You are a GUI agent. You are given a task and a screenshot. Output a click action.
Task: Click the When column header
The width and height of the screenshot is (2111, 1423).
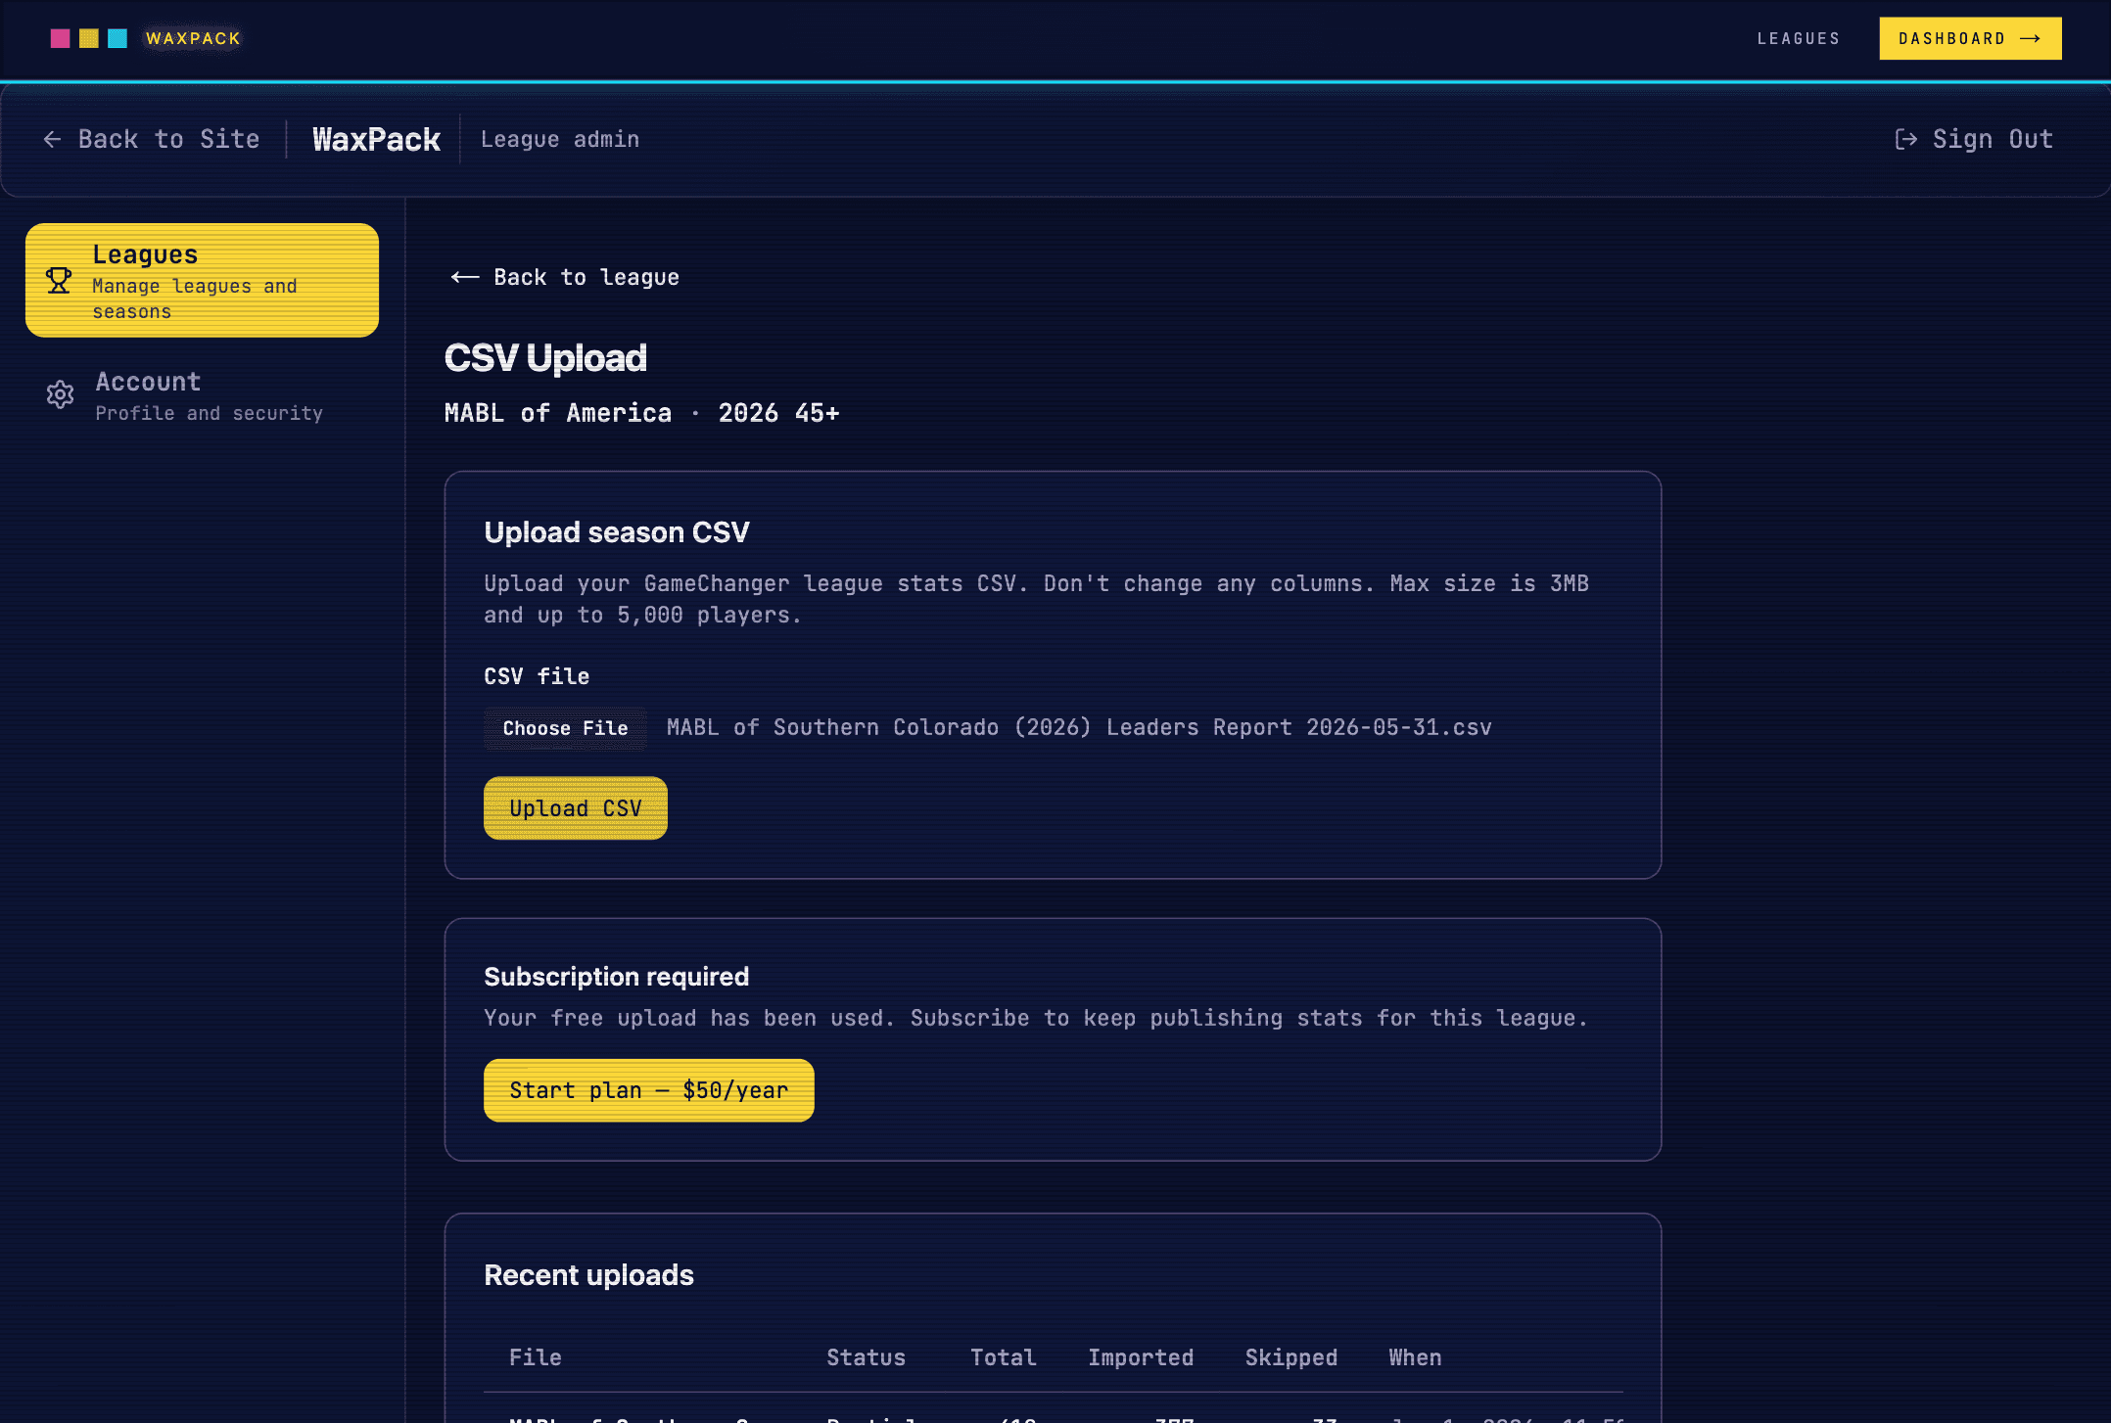(1415, 1357)
